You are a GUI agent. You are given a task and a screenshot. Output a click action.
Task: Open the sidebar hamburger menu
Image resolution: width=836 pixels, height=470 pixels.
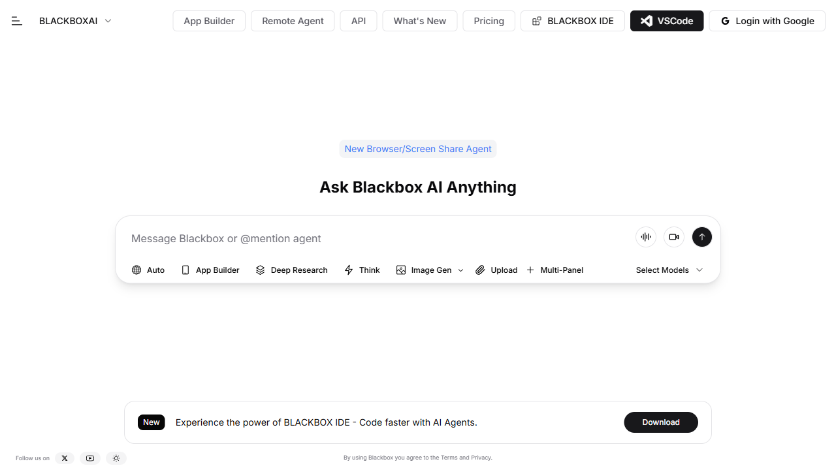tap(17, 21)
